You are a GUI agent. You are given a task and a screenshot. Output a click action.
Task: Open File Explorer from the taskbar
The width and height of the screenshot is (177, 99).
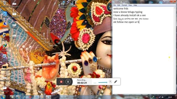pyautogui.click(x=12, y=97)
